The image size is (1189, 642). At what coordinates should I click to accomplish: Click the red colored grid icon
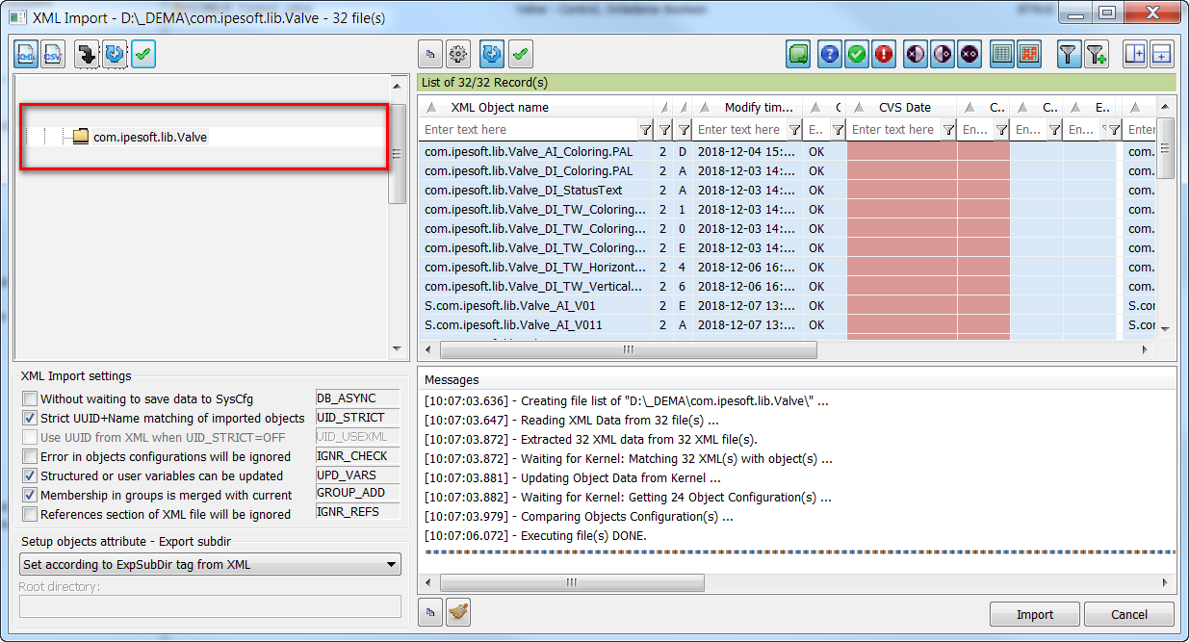(1029, 55)
